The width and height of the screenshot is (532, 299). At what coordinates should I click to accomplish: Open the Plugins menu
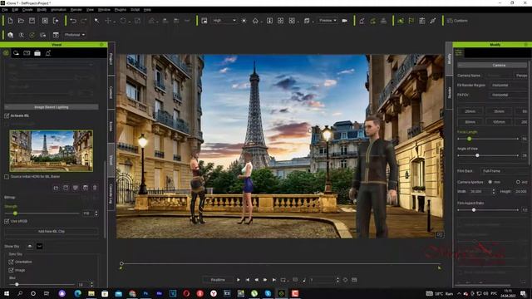[x=121, y=10]
